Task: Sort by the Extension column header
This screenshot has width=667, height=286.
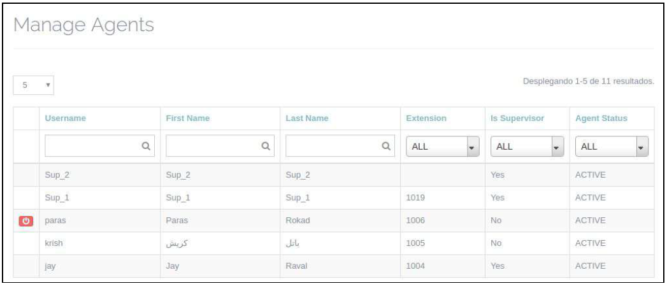Action: (x=426, y=118)
